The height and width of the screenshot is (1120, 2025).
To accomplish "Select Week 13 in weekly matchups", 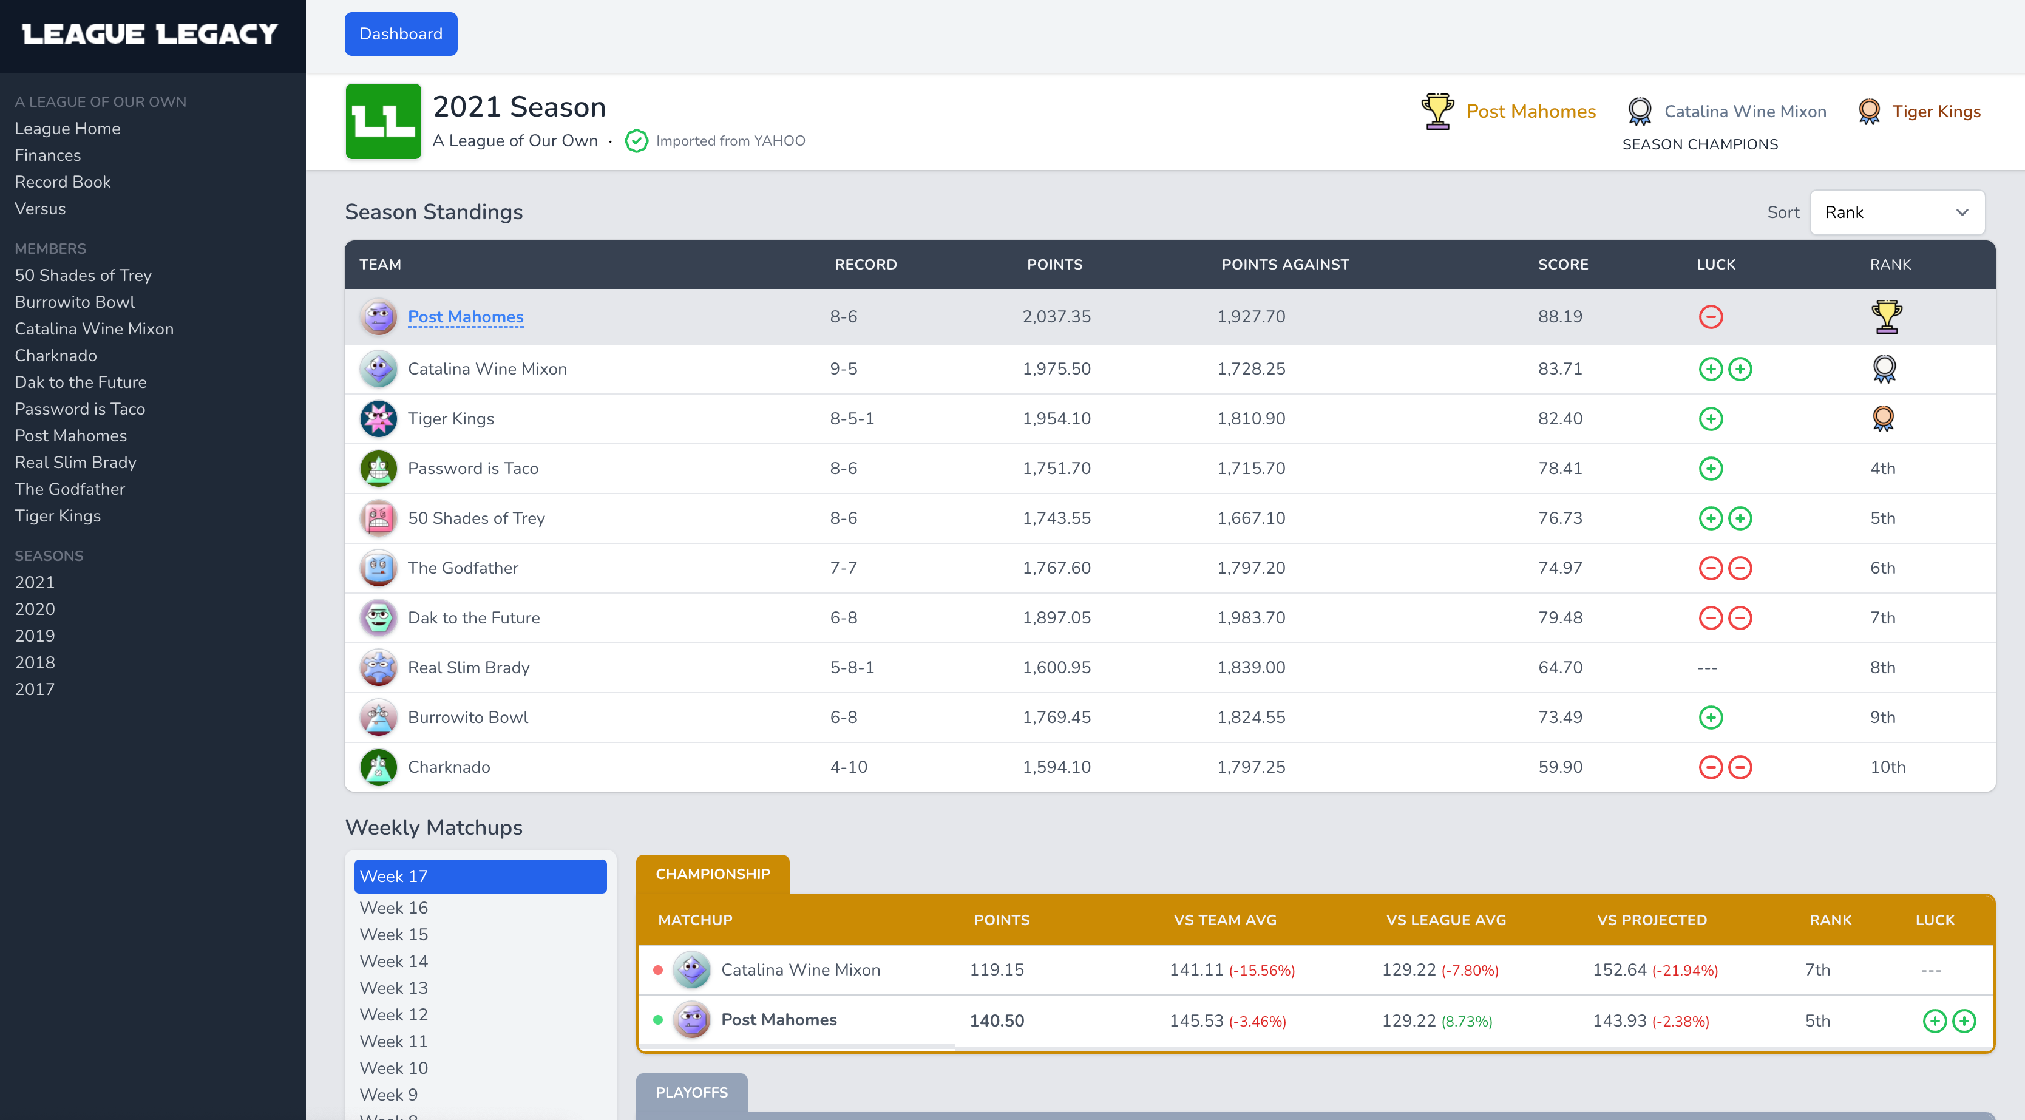I will (x=394, y=988).
